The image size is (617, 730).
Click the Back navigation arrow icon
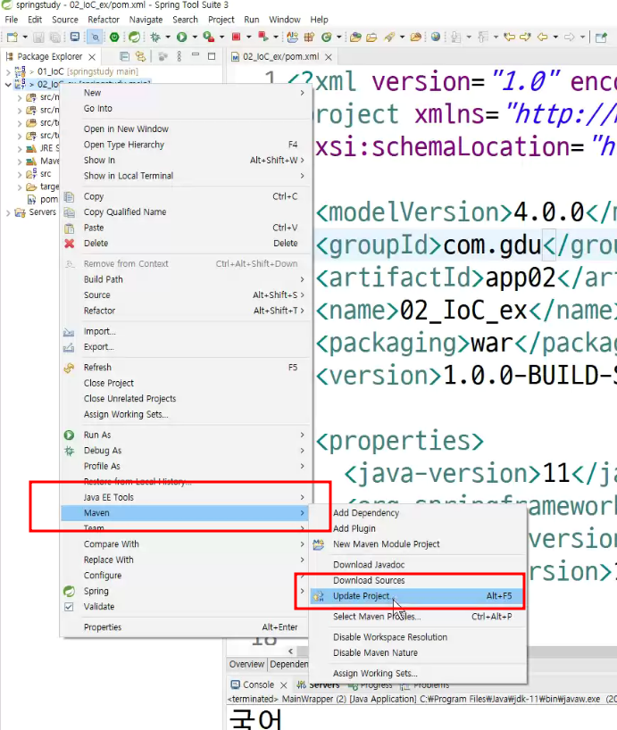tap(543, 37)
